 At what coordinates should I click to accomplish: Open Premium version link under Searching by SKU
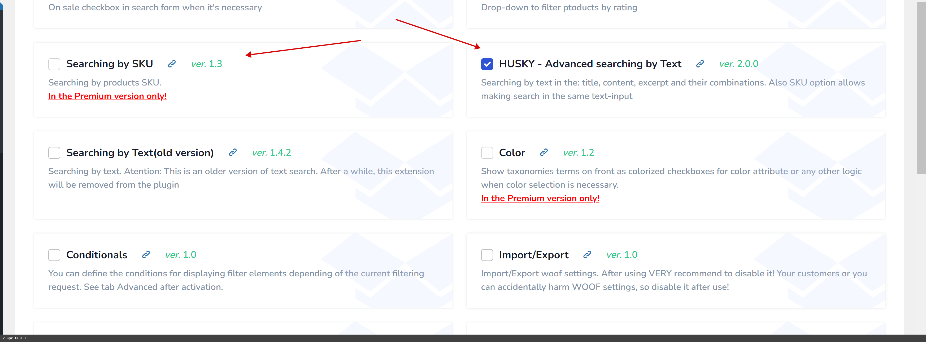pyautogui.click(x=107, y=96)
